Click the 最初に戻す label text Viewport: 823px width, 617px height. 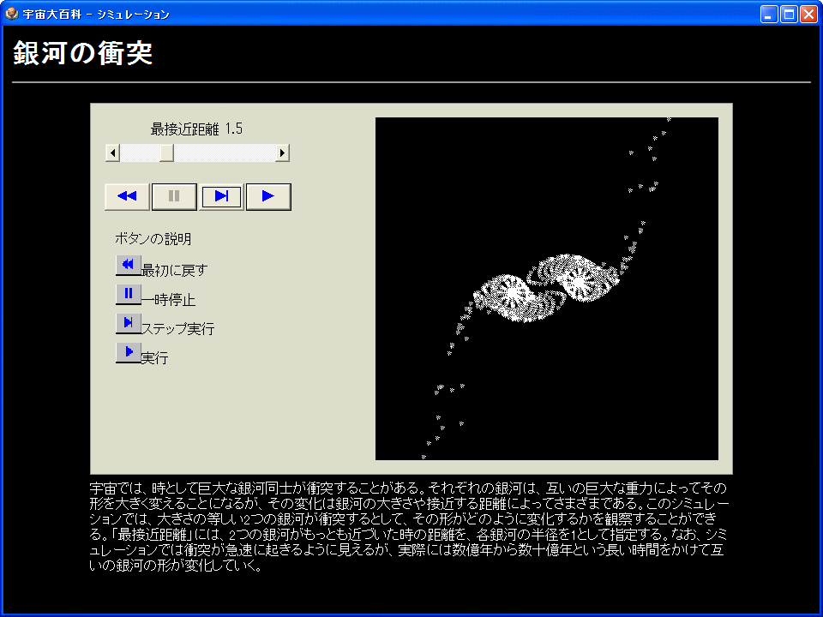175,271
